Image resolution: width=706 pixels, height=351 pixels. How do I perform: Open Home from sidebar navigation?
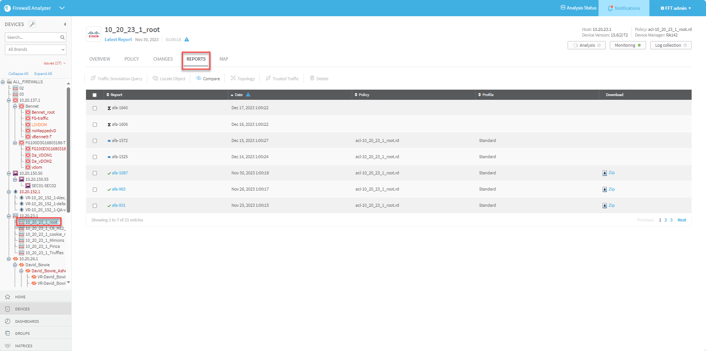click(20, 297)
